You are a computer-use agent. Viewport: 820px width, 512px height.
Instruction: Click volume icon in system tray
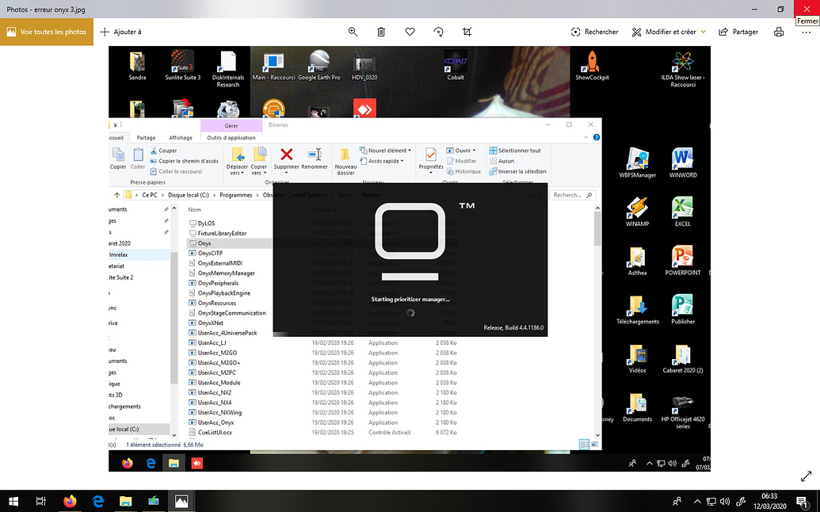(725, 502)
